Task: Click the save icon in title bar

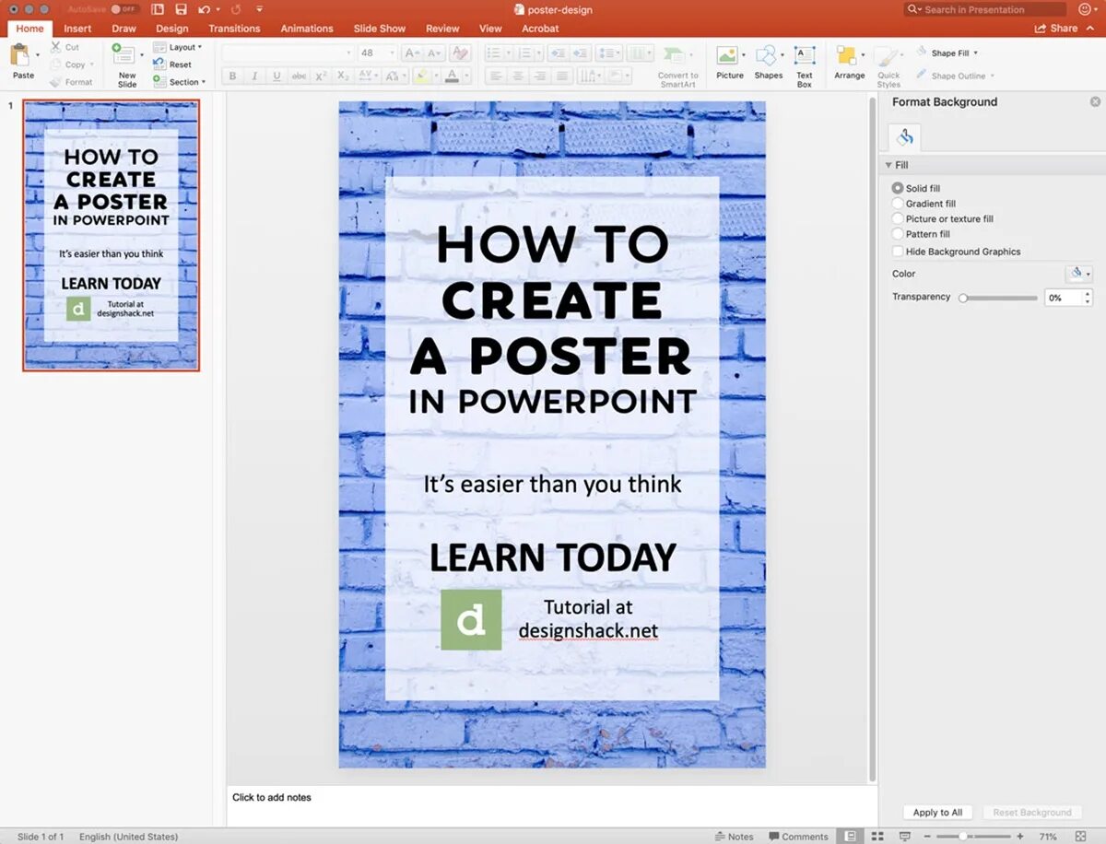Action: tap(182, 9)
